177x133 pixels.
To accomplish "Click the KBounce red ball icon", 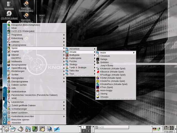I will pos(98,72).
